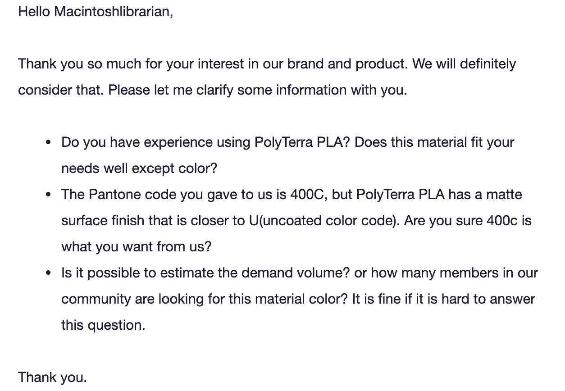Click the second bullet point marker

(48, 195)
